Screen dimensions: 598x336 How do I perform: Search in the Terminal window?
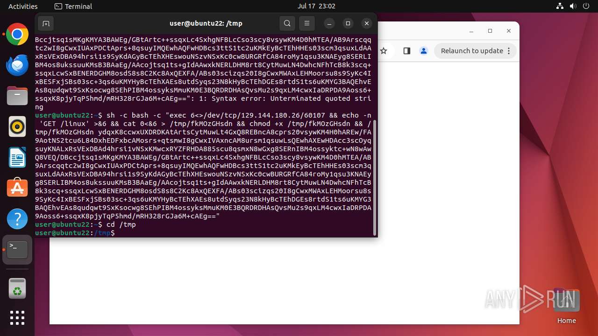[x=287, y=23]
